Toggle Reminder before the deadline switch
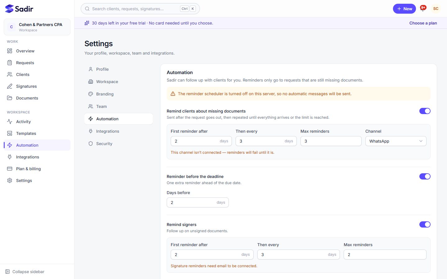447x279 pixels. click(x=425, y=176)
